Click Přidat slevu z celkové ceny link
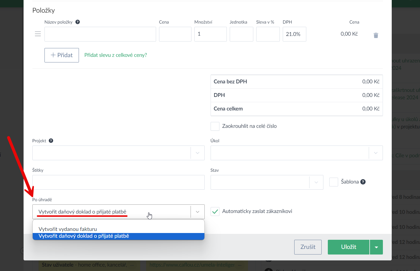This screenshot has height=271, width=420. [115, 55]
